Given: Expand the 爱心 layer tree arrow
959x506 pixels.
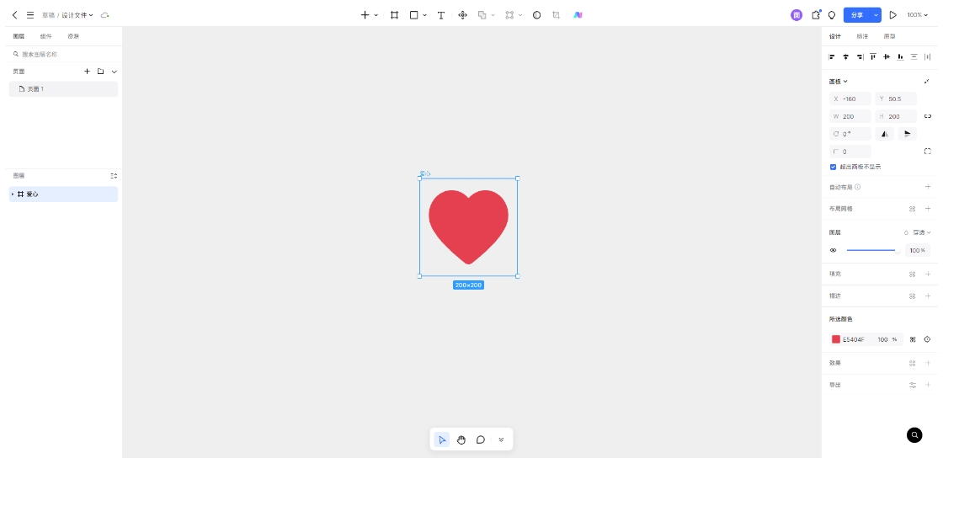Looking at the screenshot, I should (13, 194).
